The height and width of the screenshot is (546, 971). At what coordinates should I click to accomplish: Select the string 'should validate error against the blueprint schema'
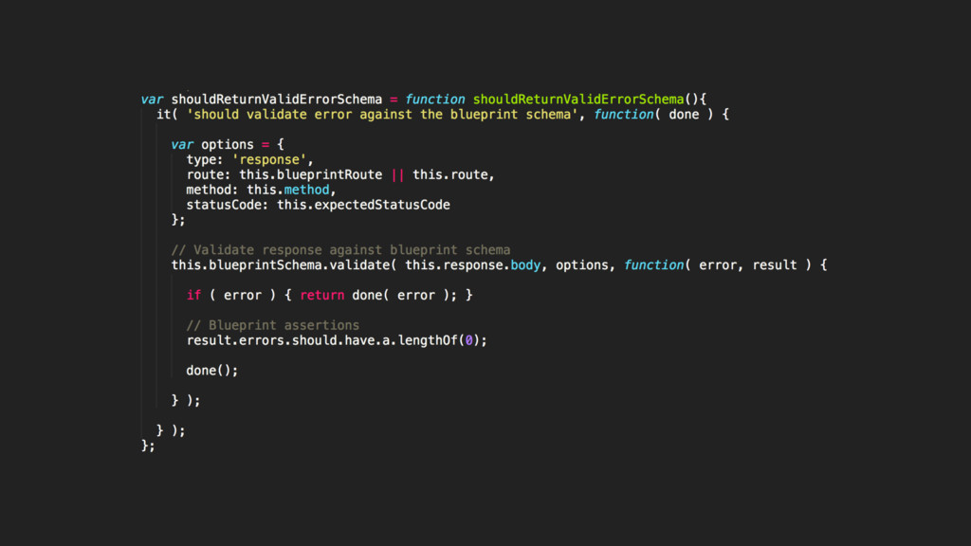[x=382, y=115]
